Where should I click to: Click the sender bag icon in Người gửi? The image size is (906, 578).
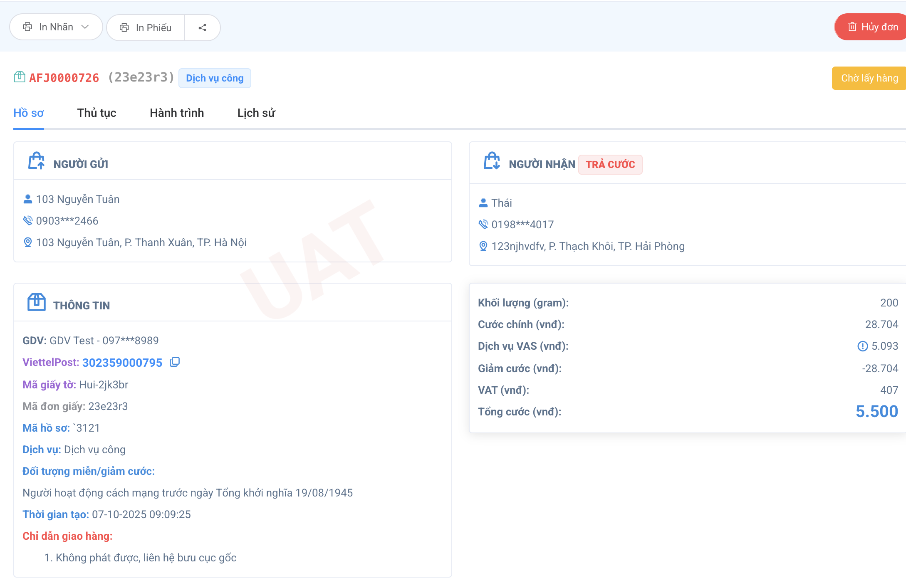tap(37, 161)
